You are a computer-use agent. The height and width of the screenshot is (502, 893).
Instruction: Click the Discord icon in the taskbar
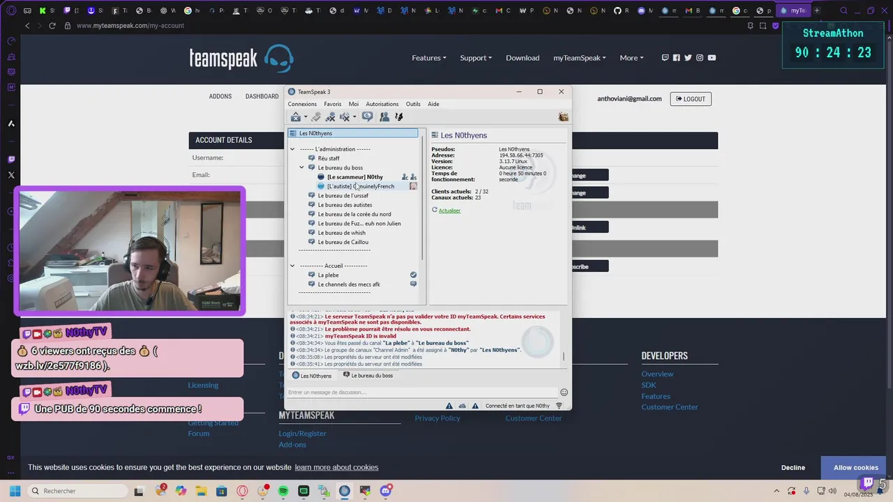click(386, 491)
